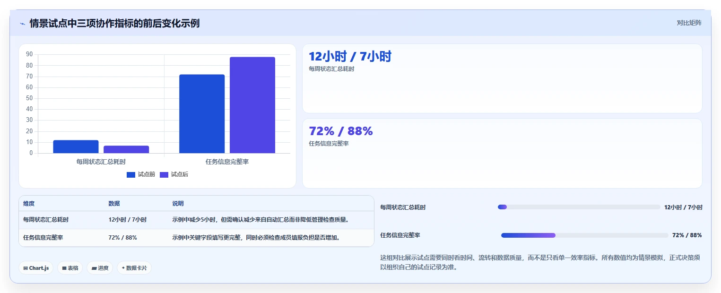Click the Chart.js tag chip
This screenshot has height=293, width=721.
(x=36, y=268)
